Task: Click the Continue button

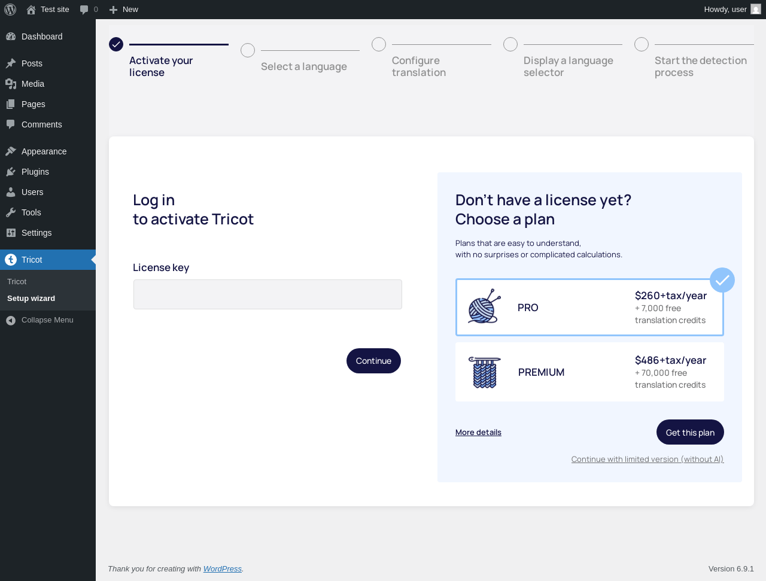Action: click(x=373, y=361)
